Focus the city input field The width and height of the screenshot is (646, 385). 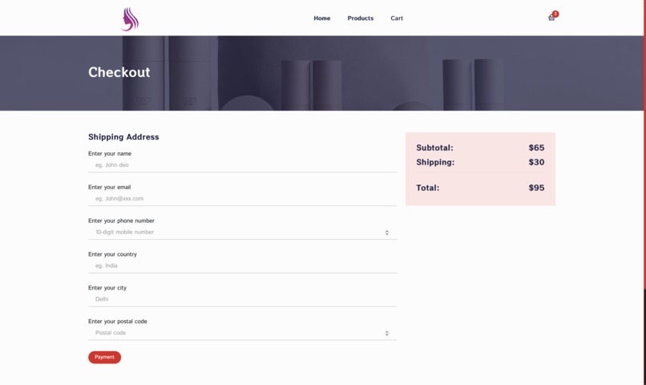(242, 299)
